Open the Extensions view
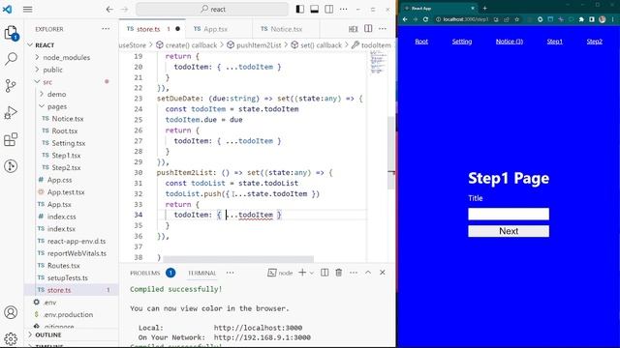620x348 pixels. tap(11, 139)
